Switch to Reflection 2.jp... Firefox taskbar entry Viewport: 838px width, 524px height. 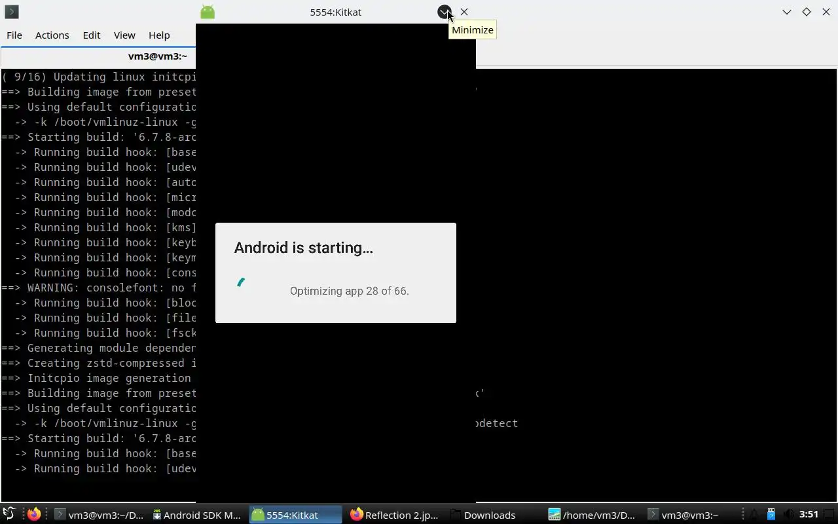(x=395, y=515)
